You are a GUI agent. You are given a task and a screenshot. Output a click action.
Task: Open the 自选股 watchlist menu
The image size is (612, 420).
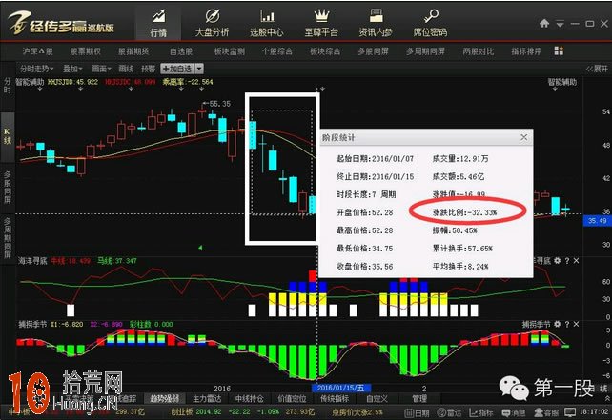(181, 51)
